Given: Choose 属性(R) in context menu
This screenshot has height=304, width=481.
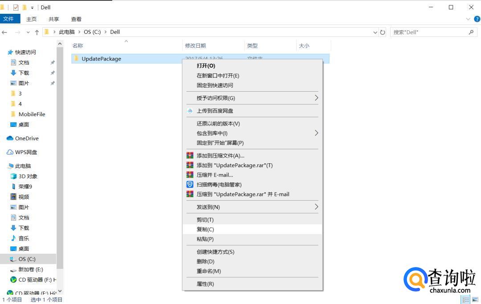Looking at the screenshot, I should pos(253,284).
